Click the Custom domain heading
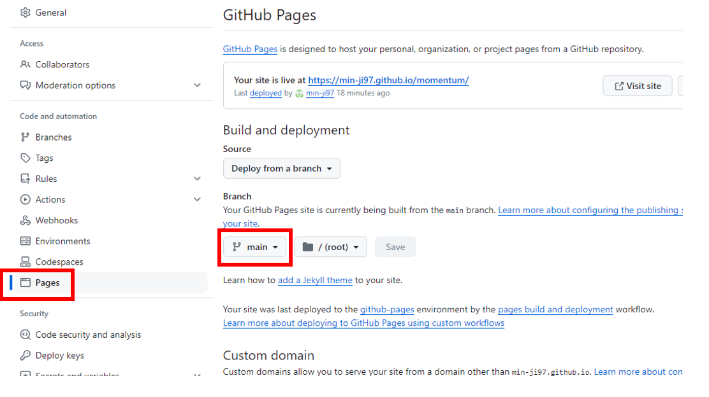This screenshot has width=709, height=397. [268, 355]
